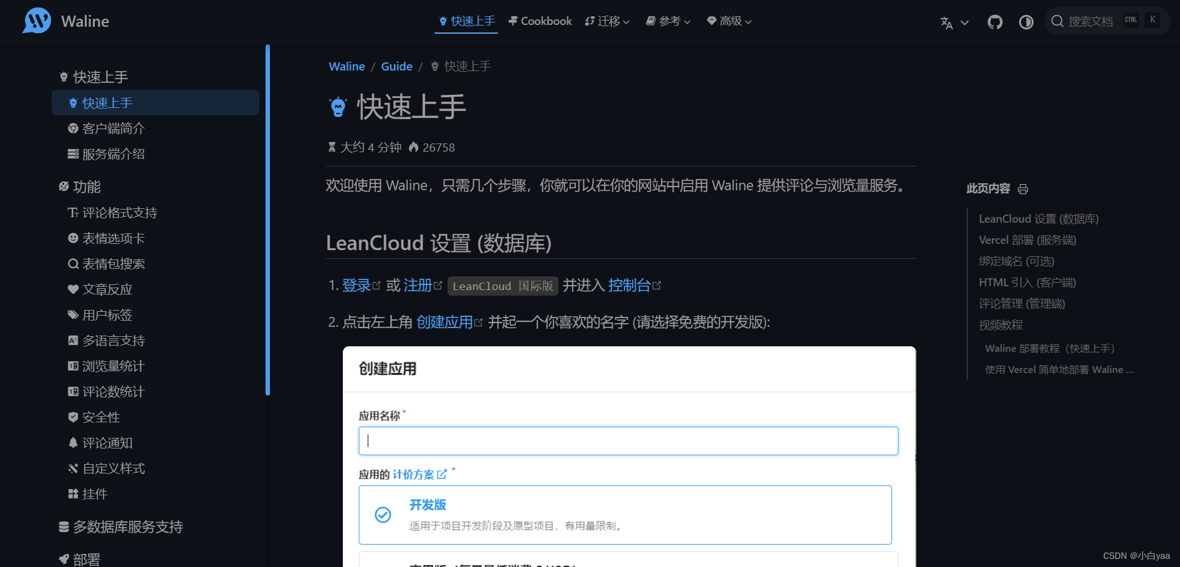Toggle the dark/light appearance switch

tap(1026, 22)
